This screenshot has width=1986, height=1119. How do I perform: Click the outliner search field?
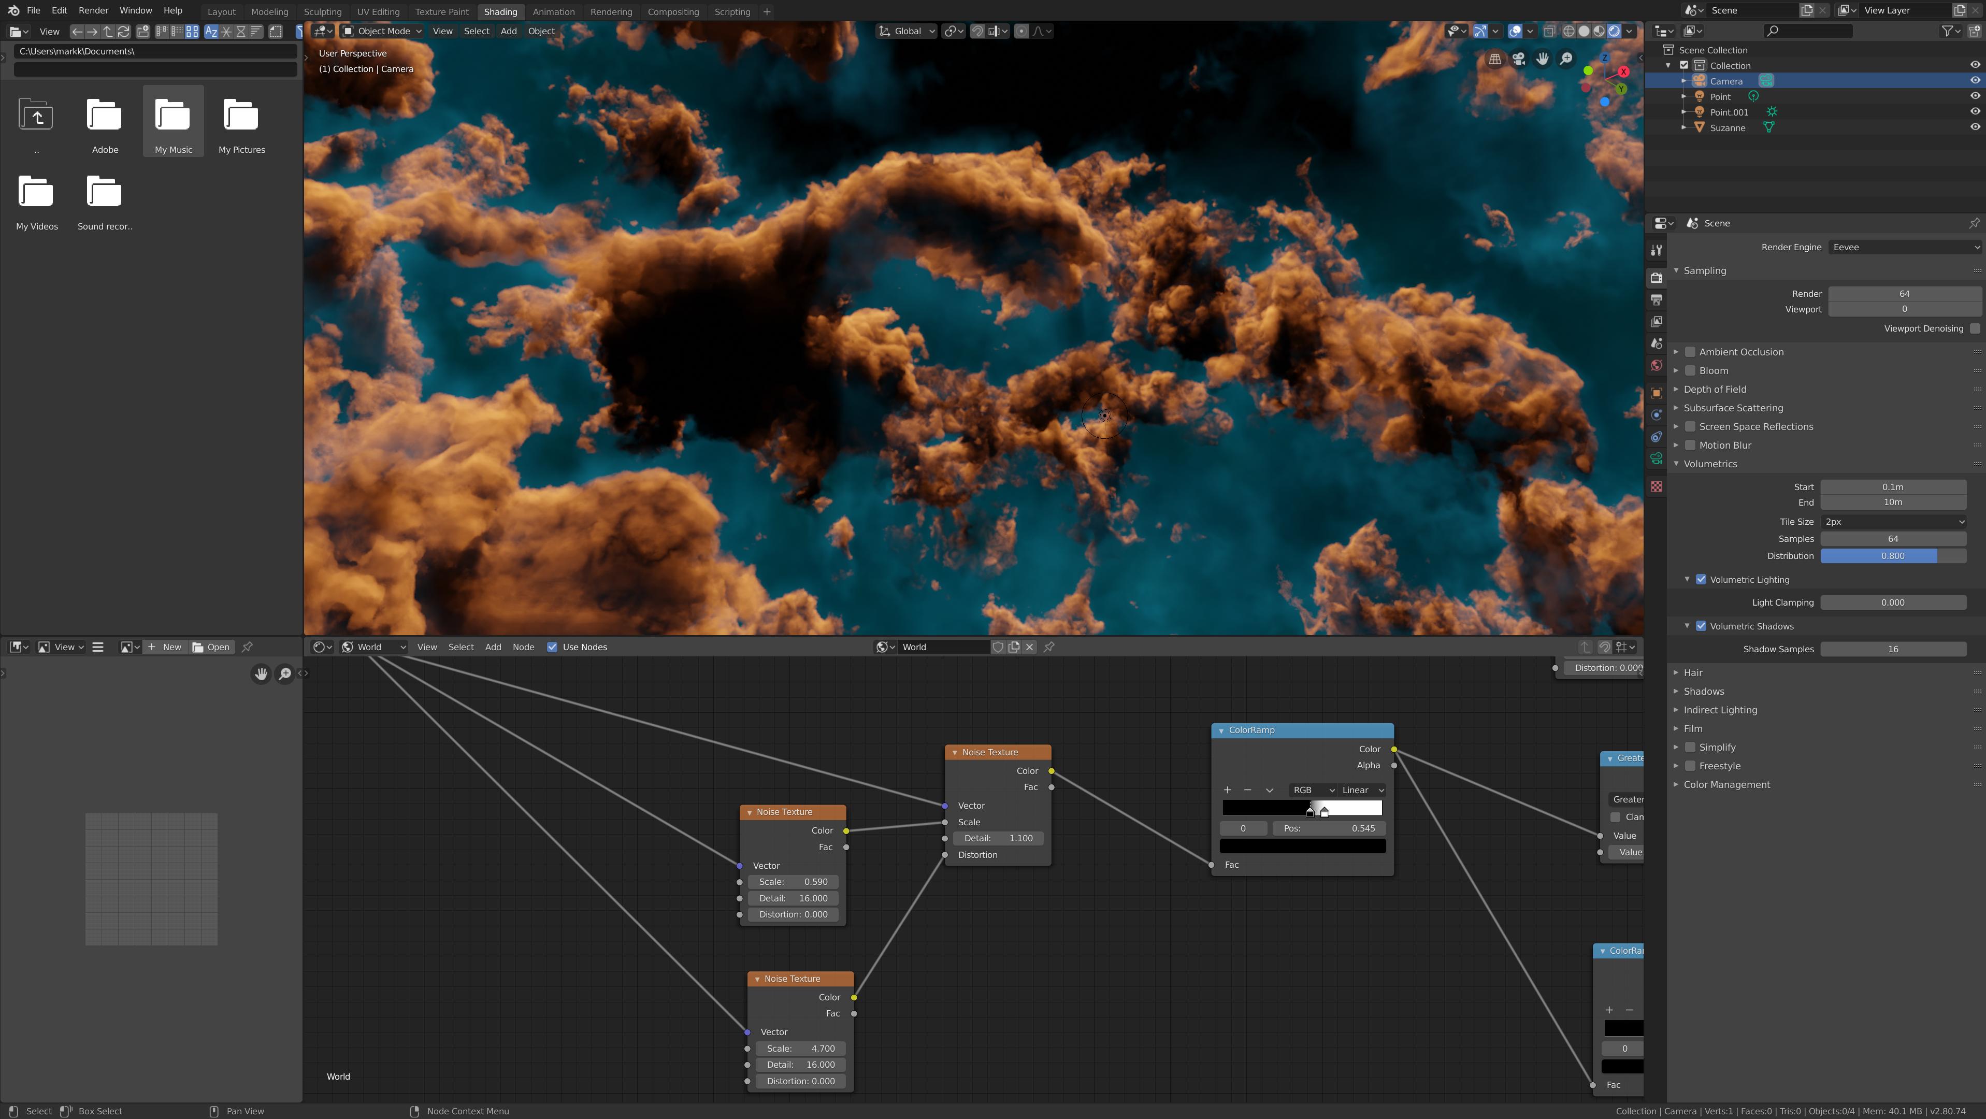coord(1808,31)
